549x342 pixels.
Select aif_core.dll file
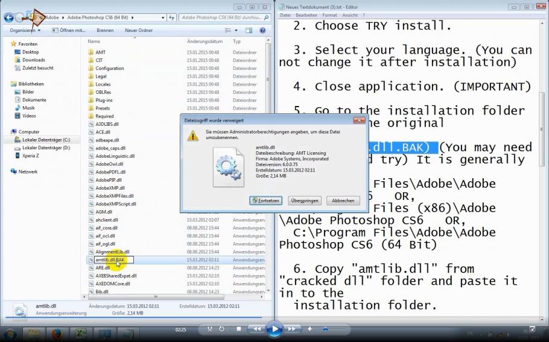[x=106, y=228]
